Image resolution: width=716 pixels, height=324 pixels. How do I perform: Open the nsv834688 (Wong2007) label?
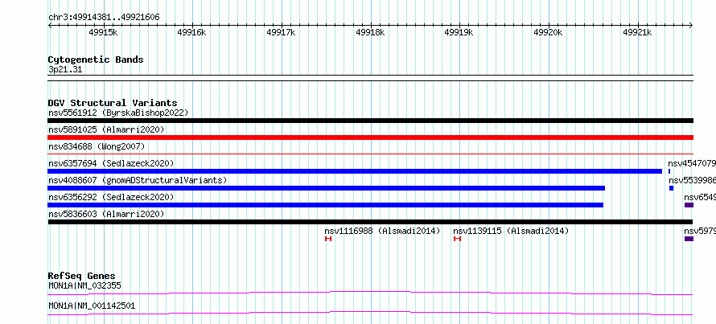tap(97, 146)
